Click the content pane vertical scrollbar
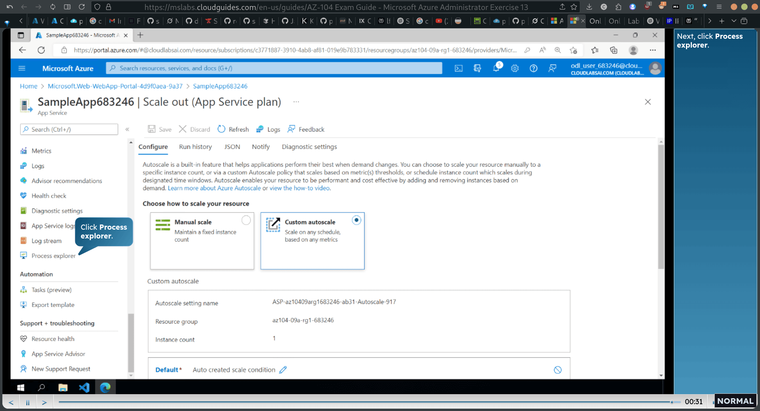Viewport: 760px width, 411px height. (661, 207)
